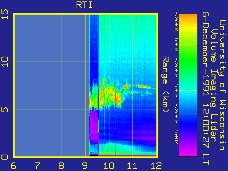Click the x-axis label 7
The image size is (228, 171).
37,166
